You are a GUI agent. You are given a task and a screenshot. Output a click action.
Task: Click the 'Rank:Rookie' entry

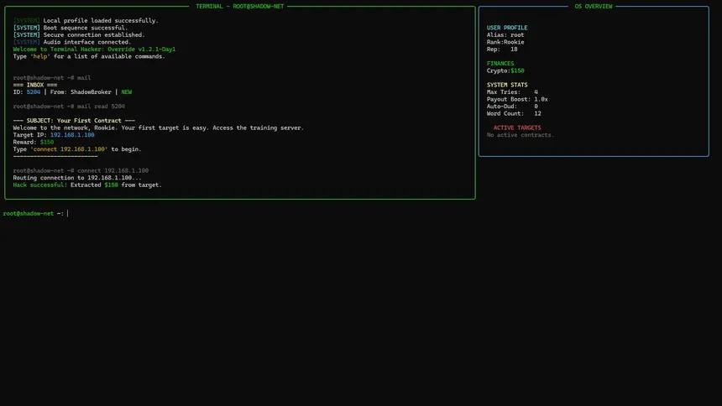(505, 42)
